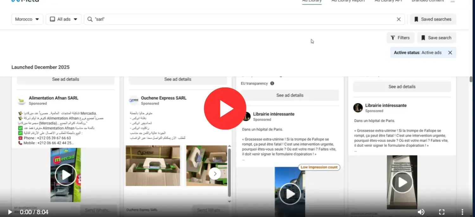Open Librairie intéressante link in third column
This screenshot has height=217, width=475.
pyautogui.click(x=274, y=114)
